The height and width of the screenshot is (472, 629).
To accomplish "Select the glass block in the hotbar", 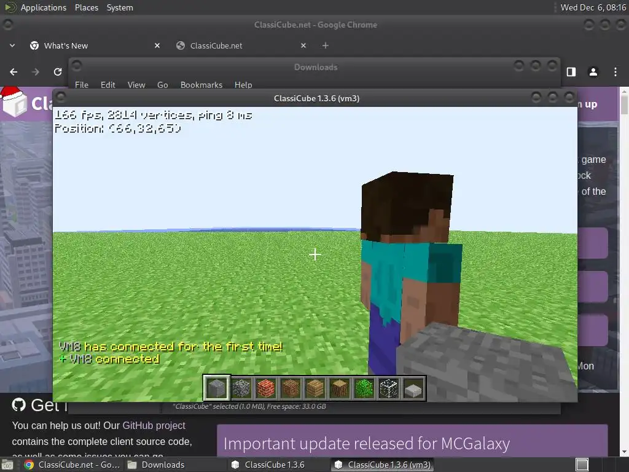I will click(389, 388).
